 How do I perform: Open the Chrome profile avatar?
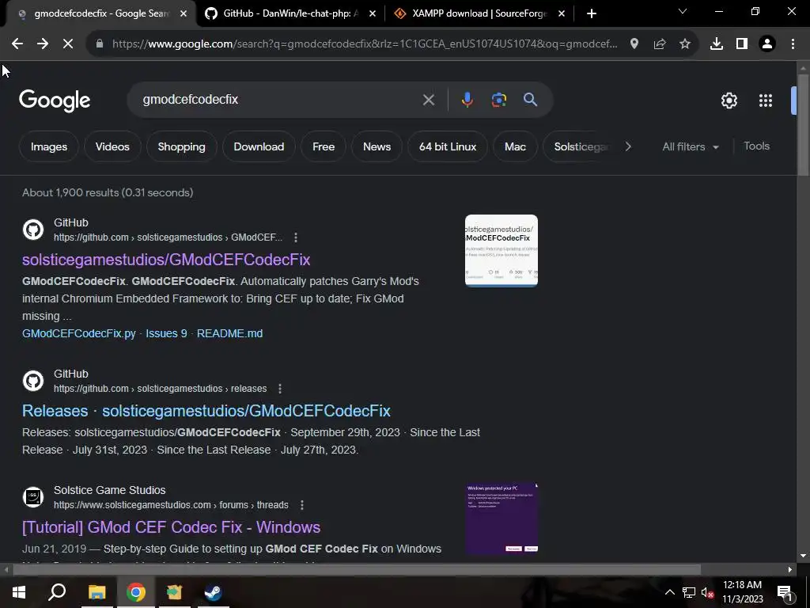point(767,44)
